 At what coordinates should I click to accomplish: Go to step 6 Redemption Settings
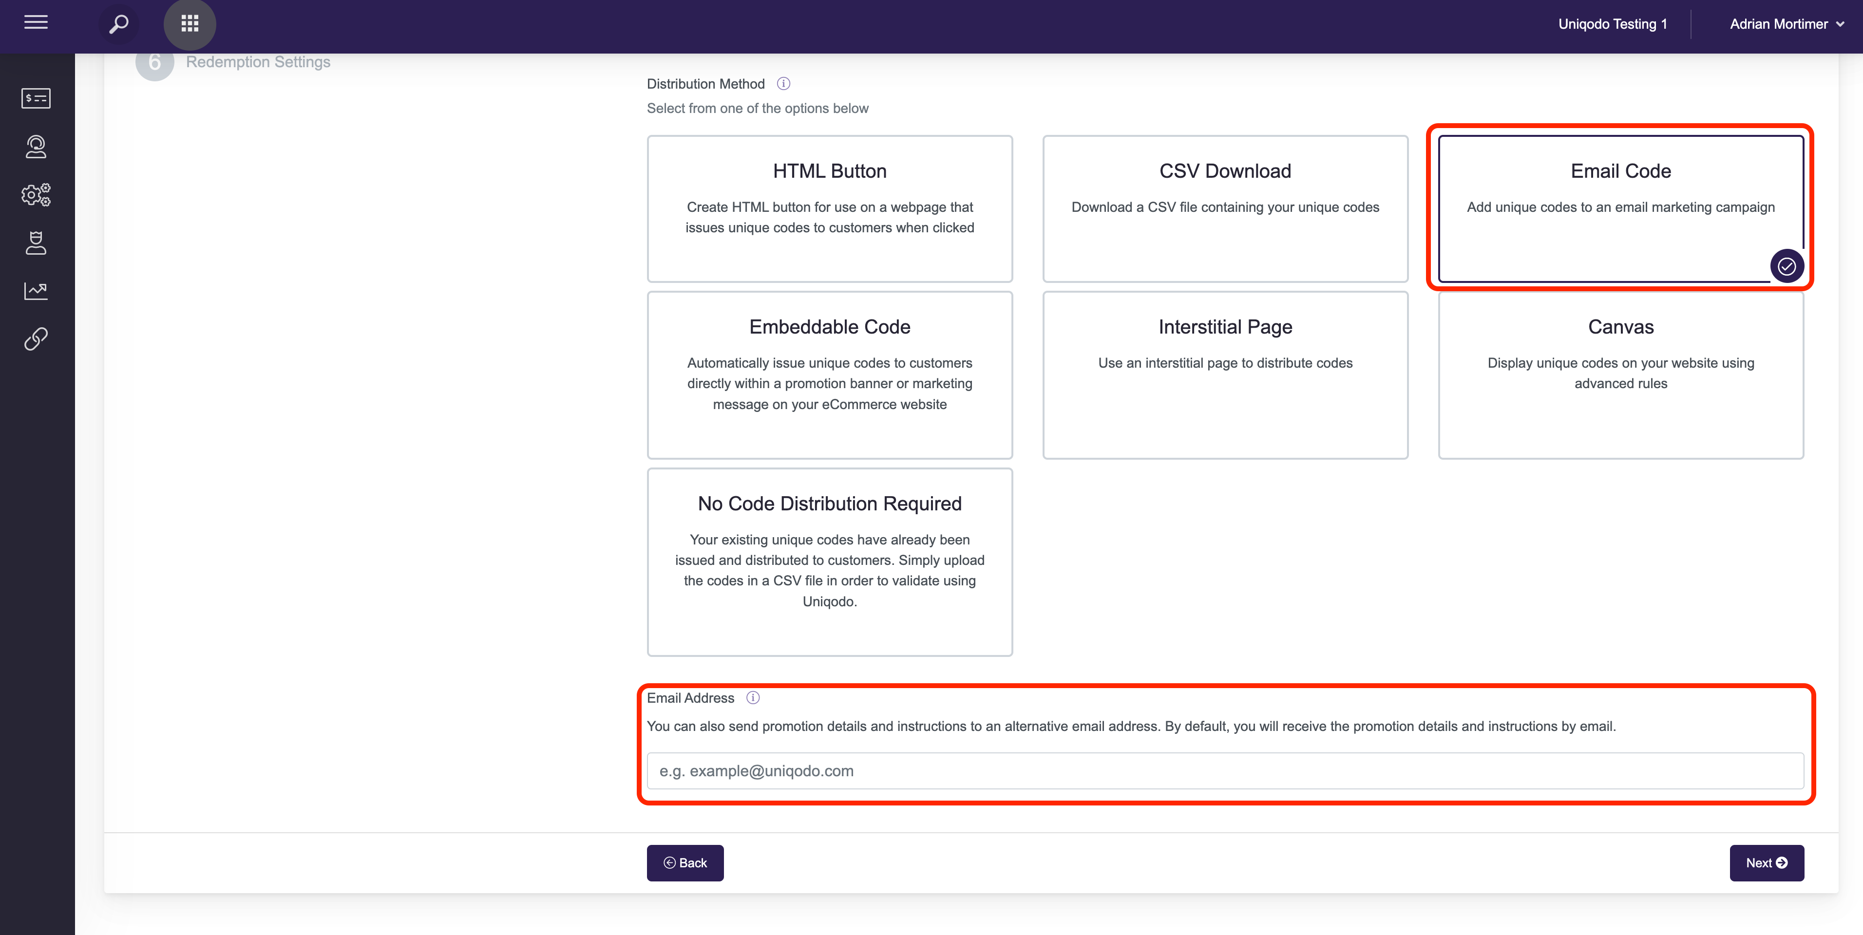(x=257, y=62)
